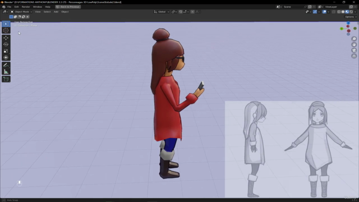Click the Blender logo menu icon

click(4, 7)
